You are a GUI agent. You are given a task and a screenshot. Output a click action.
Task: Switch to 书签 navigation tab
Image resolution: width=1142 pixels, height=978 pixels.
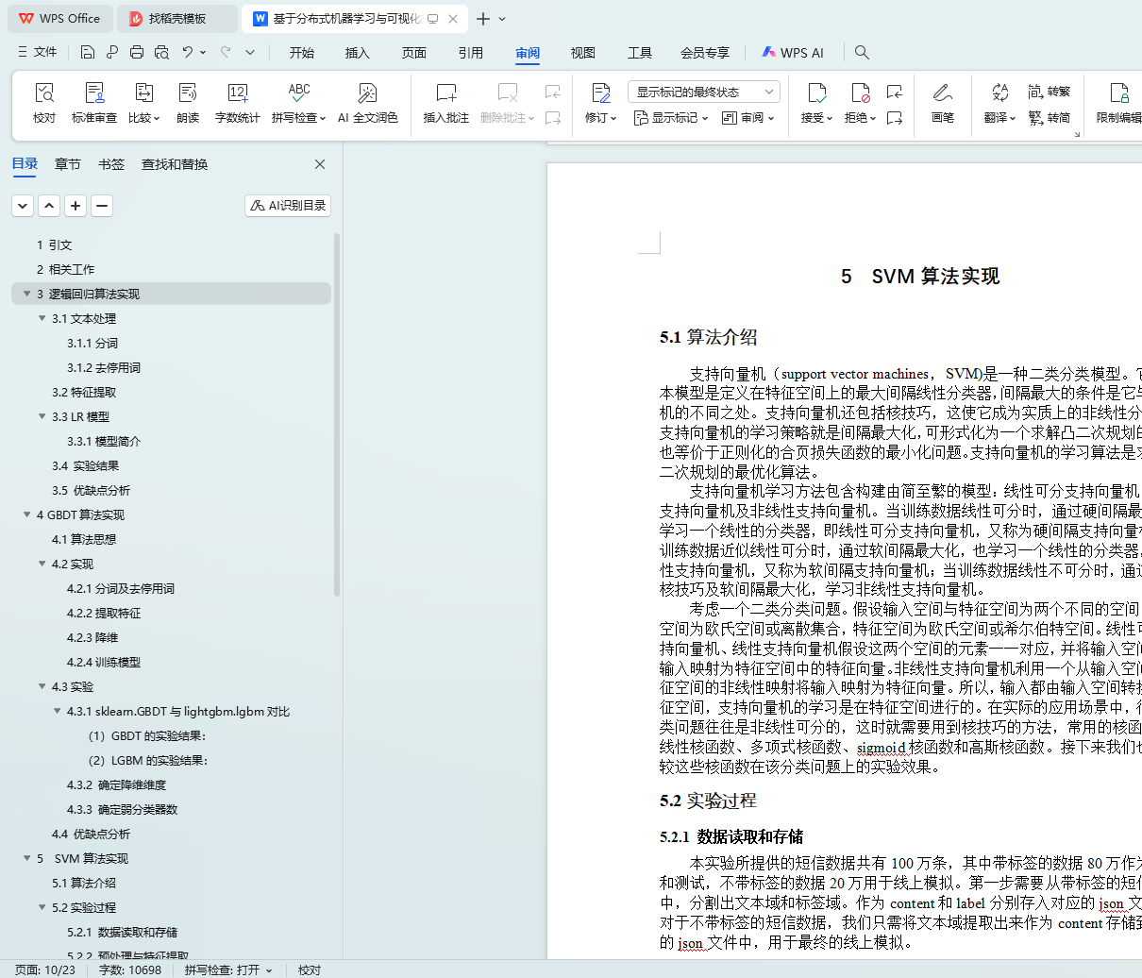(111, 164)
